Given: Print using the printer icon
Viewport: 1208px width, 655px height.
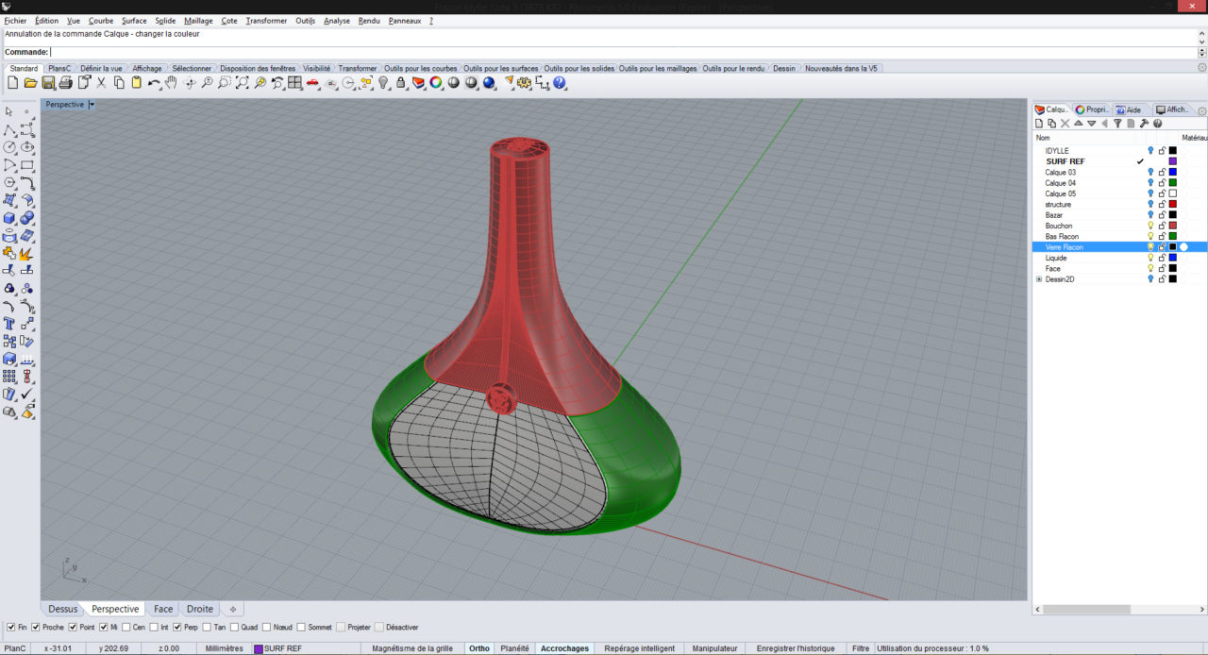Looking at the screenshot, I should point(65,83).
